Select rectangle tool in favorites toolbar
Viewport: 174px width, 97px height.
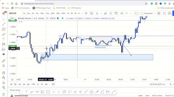tap(48, 92)
